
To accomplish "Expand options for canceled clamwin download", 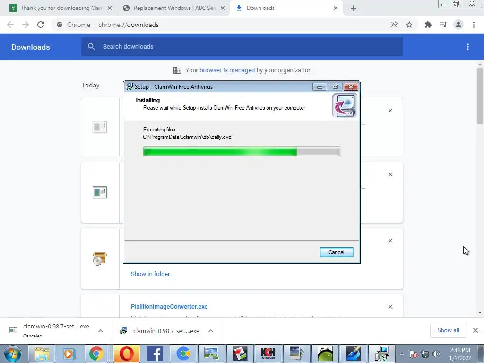I will coord(101,331).
